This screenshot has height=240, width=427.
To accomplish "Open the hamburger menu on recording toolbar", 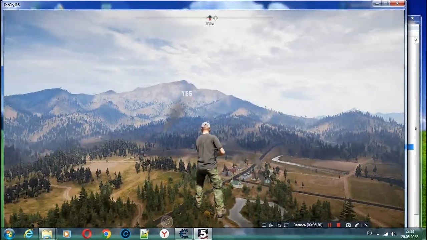I will [x=264, y=225].
